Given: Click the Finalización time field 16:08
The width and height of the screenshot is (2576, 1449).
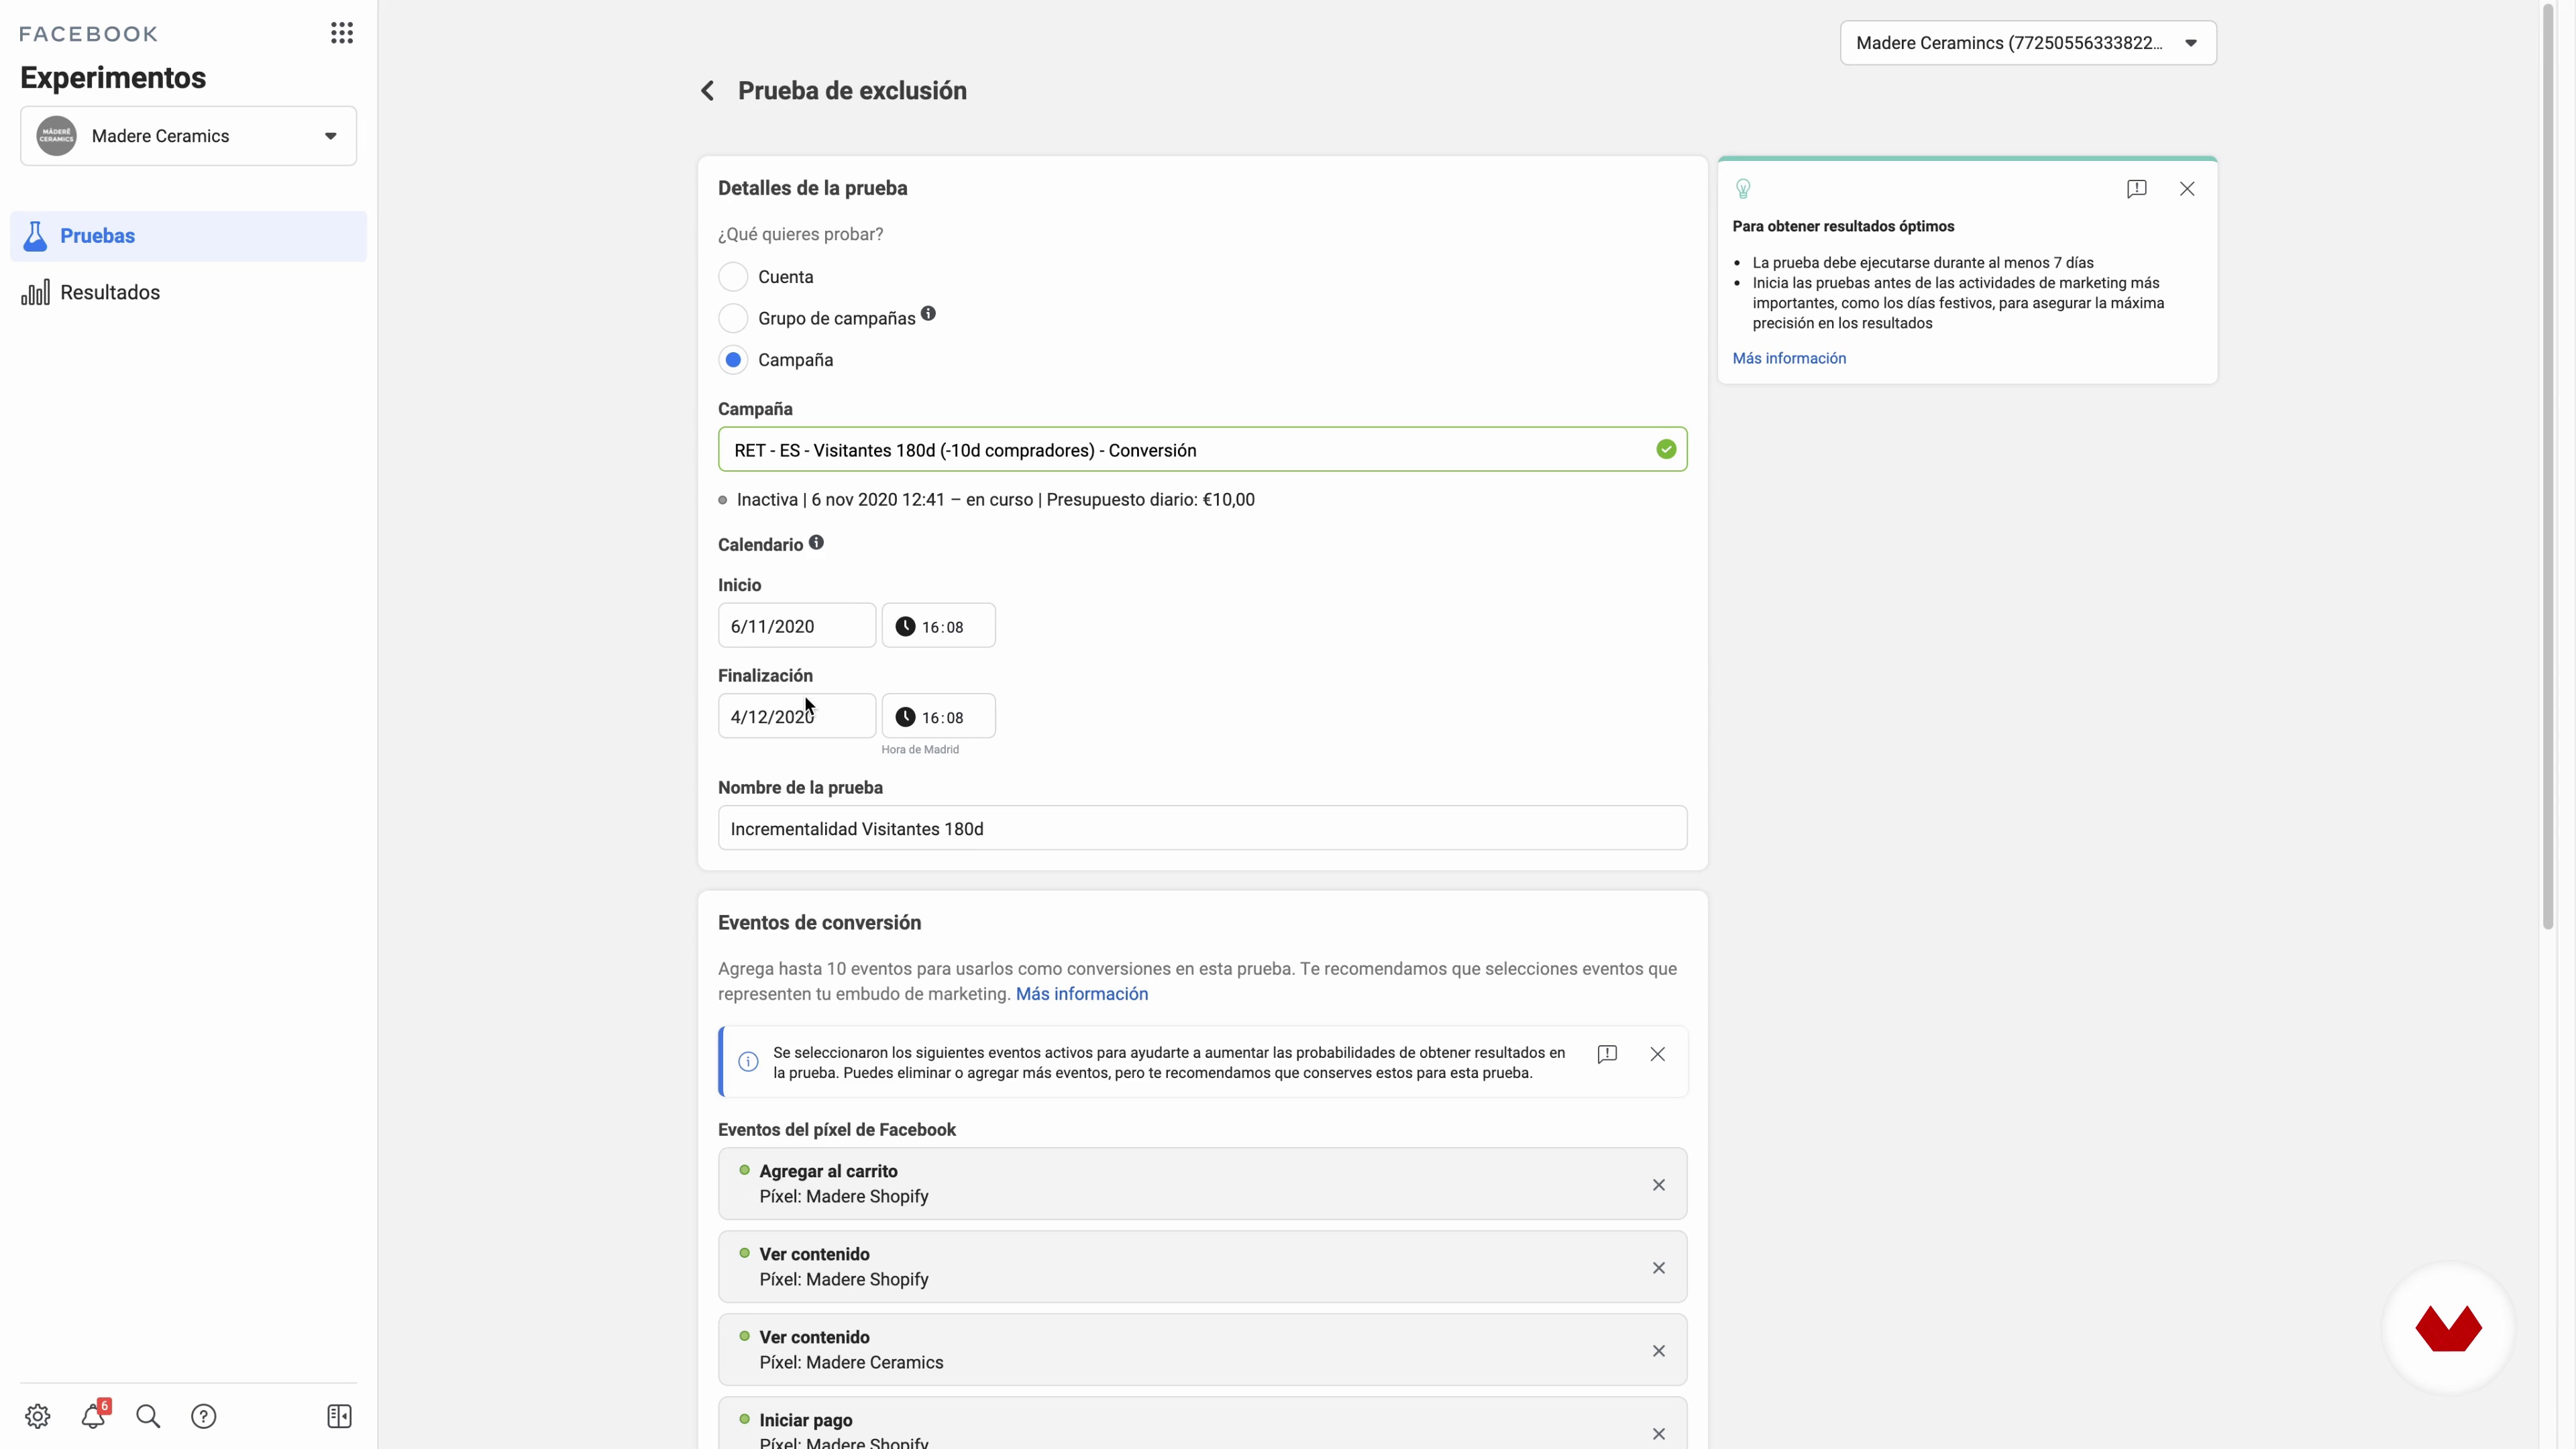Looking at the screenshot, I should click(939, 717).
